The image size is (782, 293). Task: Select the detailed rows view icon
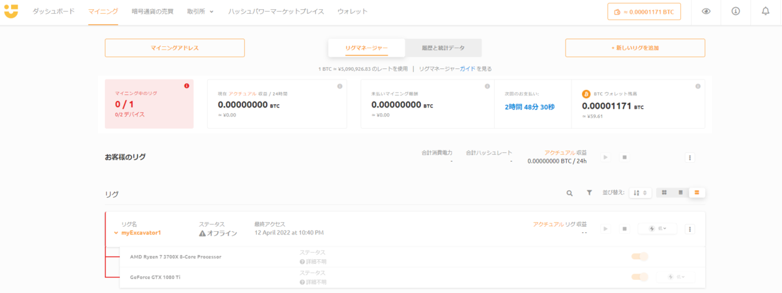click(697, 193)
